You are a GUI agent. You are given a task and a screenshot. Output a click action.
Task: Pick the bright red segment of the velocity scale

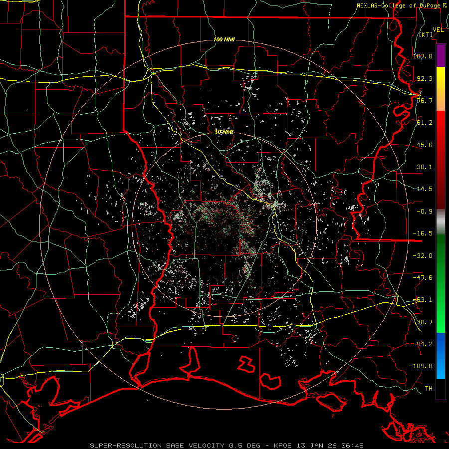coord(441,160)
